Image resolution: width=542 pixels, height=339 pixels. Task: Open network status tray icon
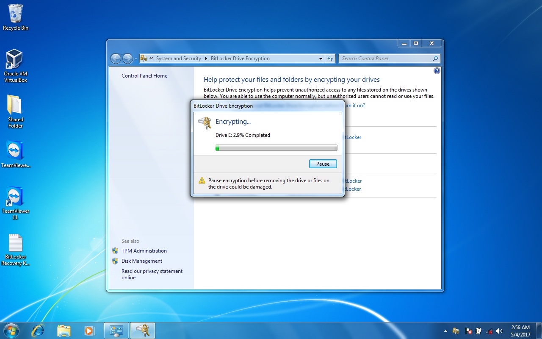(489, 331)
